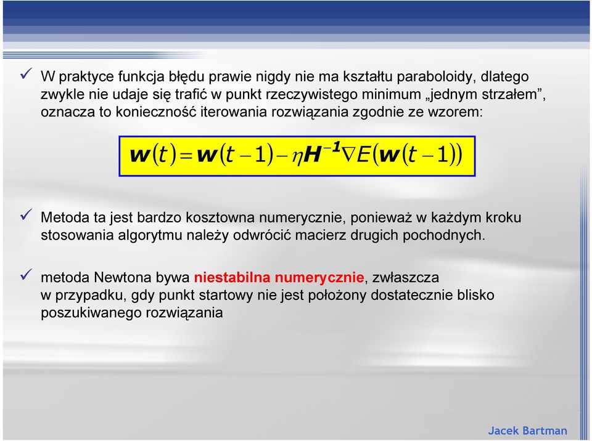Click the "Jacek Bartman" author name
This screenshot has height=441, width=592.
click(x=527, y=431)
